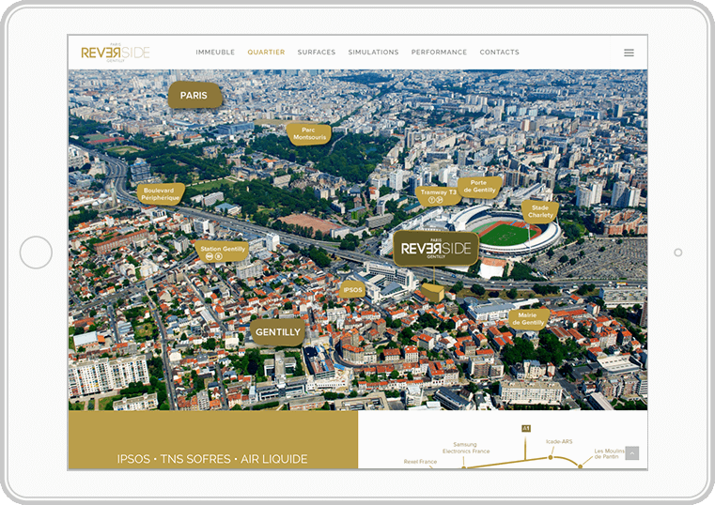Click the IPSOS · TNS SOFRES · AIR LIQUIDE banner
Screen dimensions: 715x505
click(x=212, y=459)
